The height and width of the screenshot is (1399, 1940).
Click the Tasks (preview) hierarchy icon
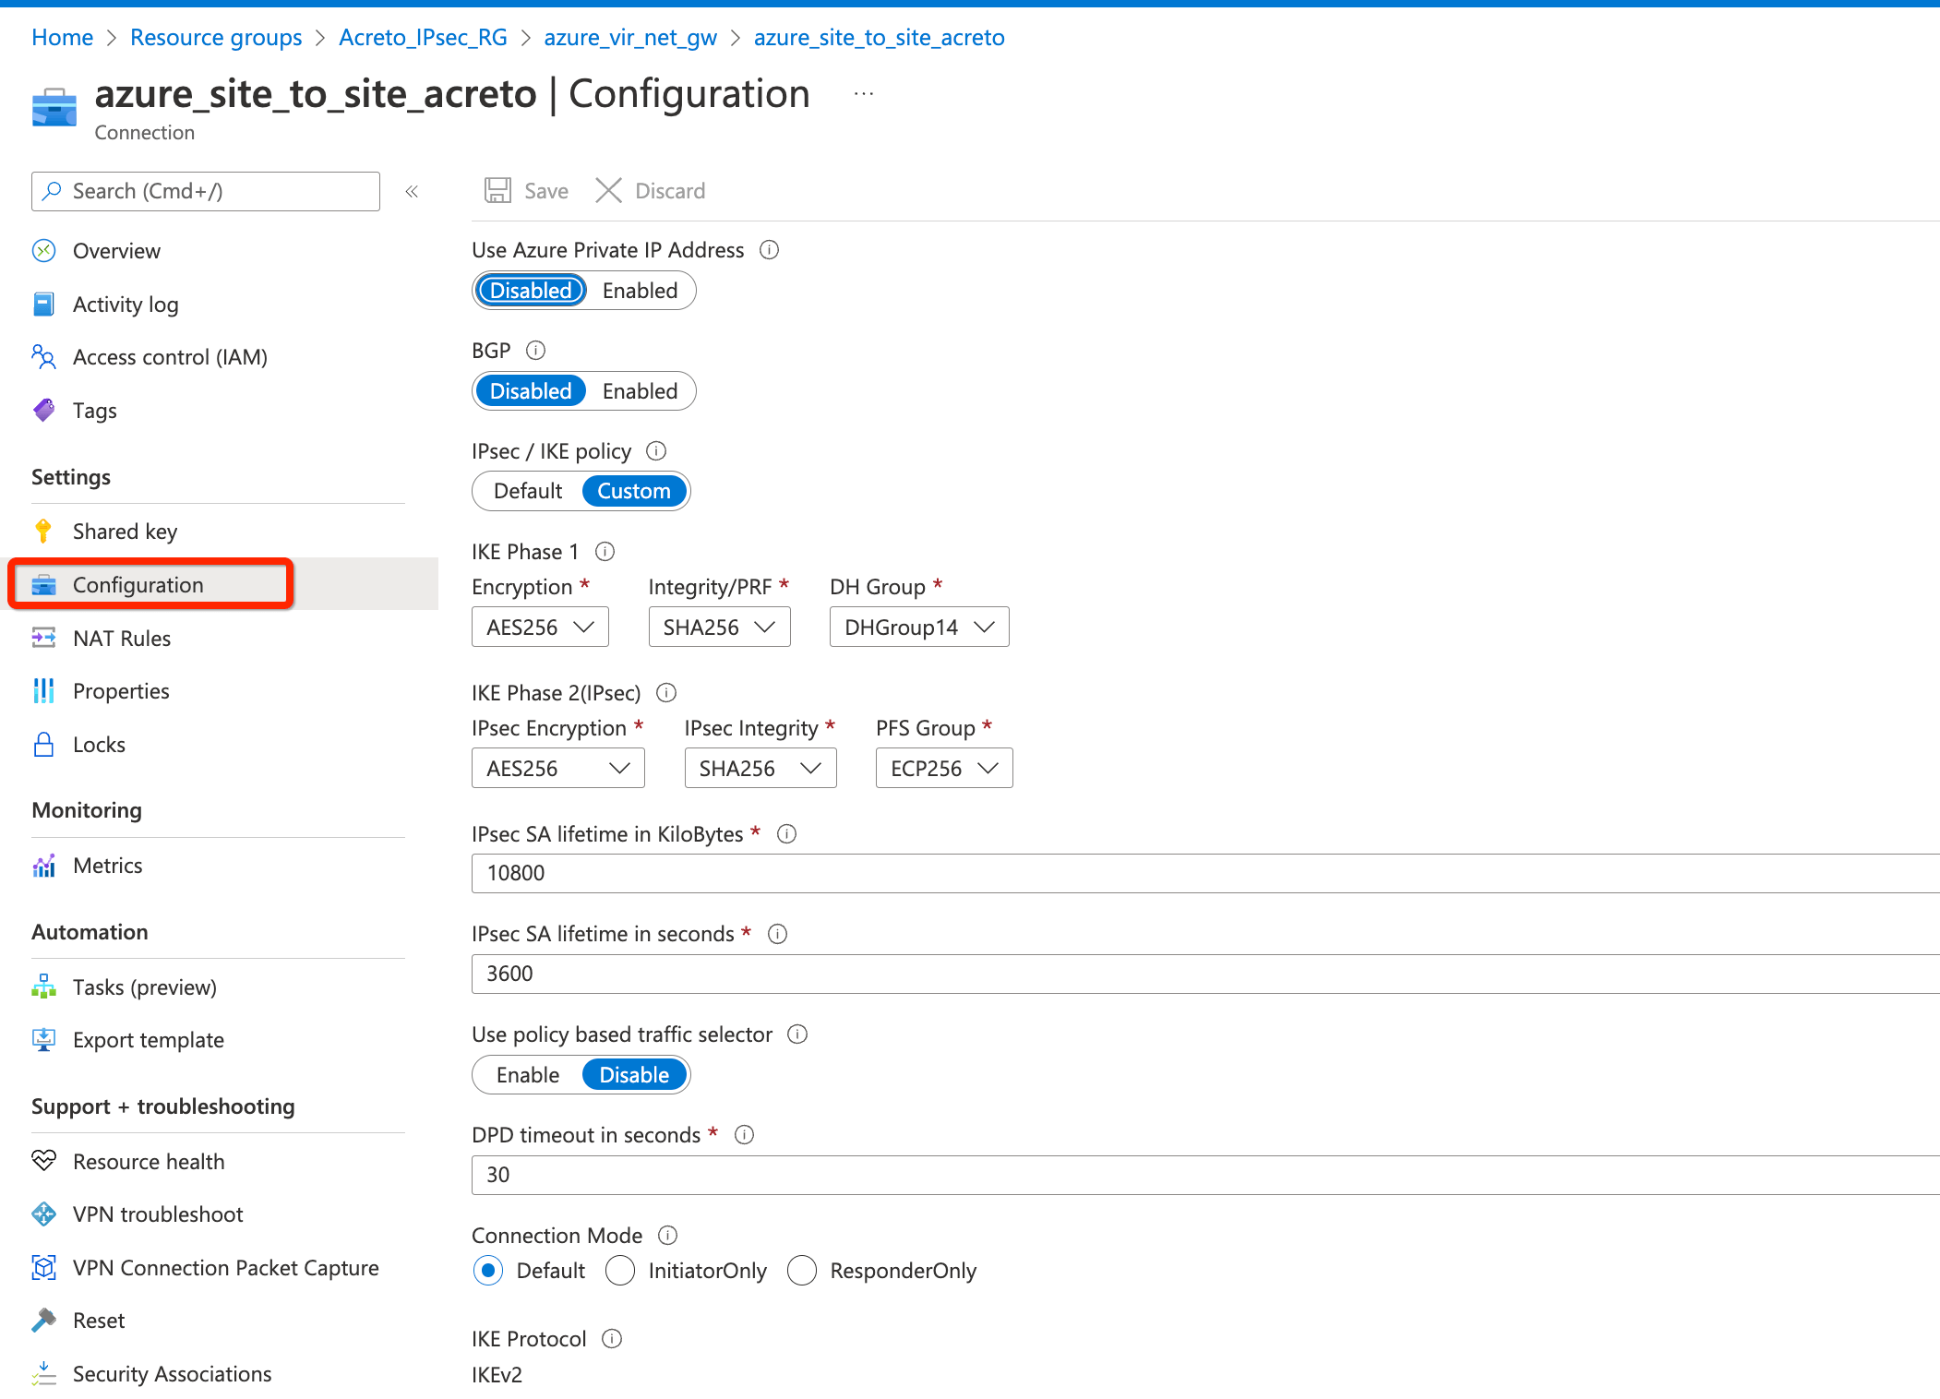point(43,987)
